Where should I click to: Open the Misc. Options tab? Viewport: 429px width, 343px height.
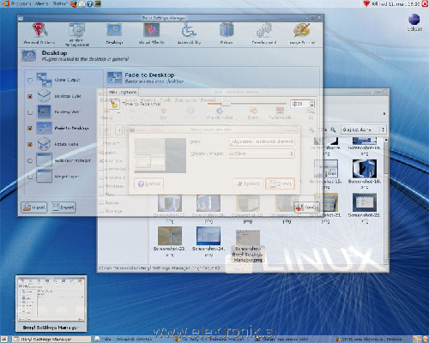pos(123,92)
